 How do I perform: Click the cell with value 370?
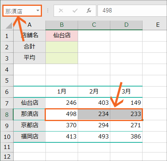click(62, 126)
